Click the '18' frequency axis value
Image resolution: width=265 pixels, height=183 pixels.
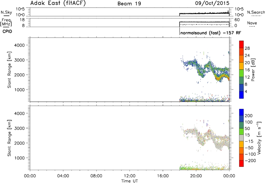pos(22,20)
